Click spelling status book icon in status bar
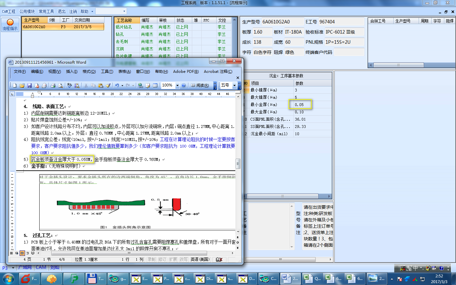This screenshot has height=285, width=456. pos(219,259)
